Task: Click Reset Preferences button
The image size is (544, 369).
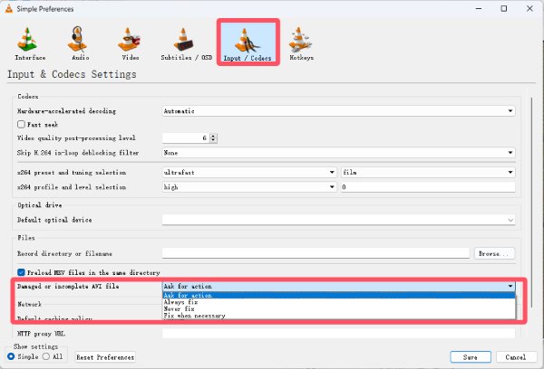Action: pos(105,357)
